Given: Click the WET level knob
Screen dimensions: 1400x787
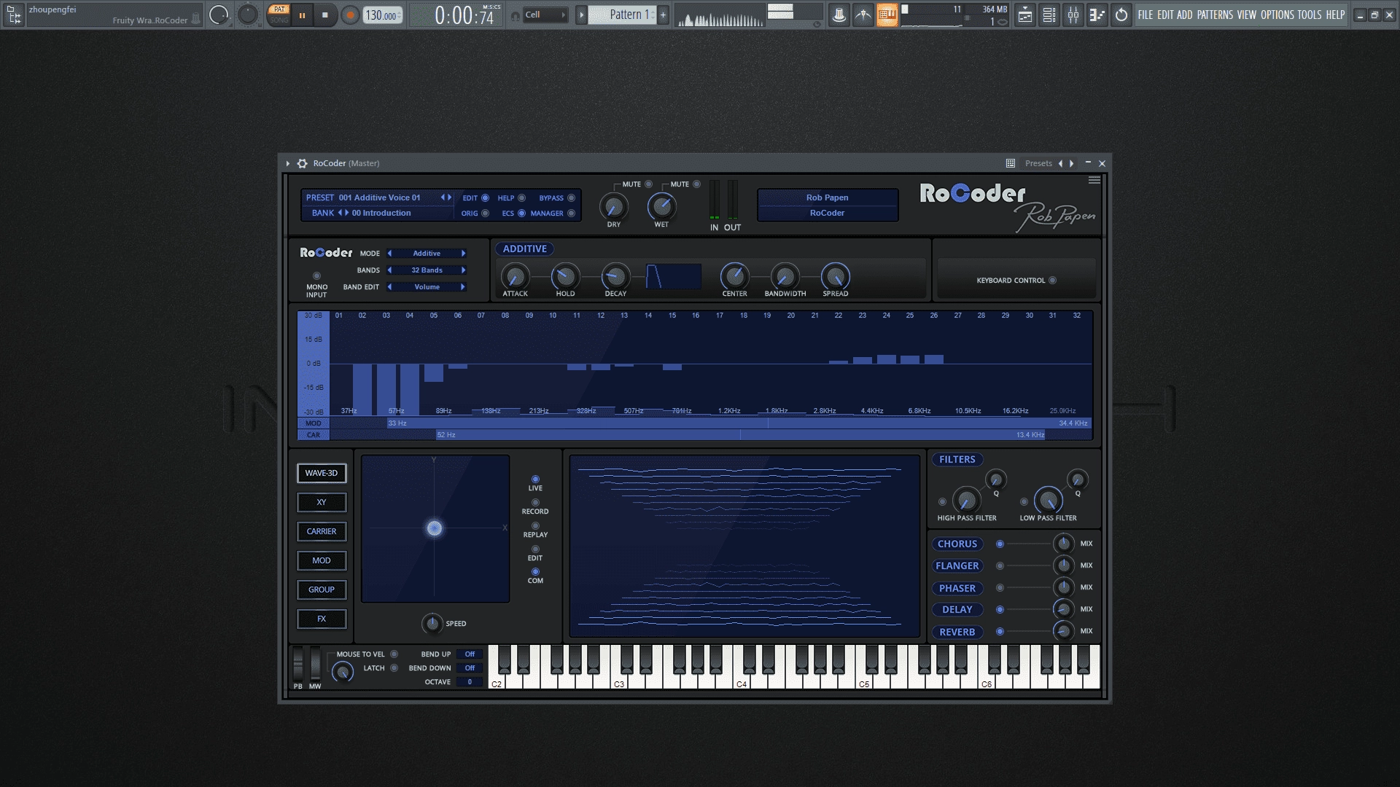Looking at the screenshot, I should 662,207.
